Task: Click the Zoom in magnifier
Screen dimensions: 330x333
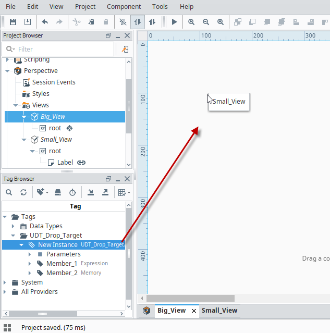Action: (191, 22)
